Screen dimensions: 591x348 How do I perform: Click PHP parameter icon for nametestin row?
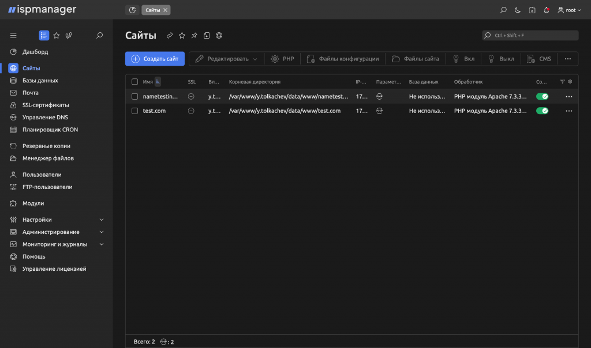[379, 97]
